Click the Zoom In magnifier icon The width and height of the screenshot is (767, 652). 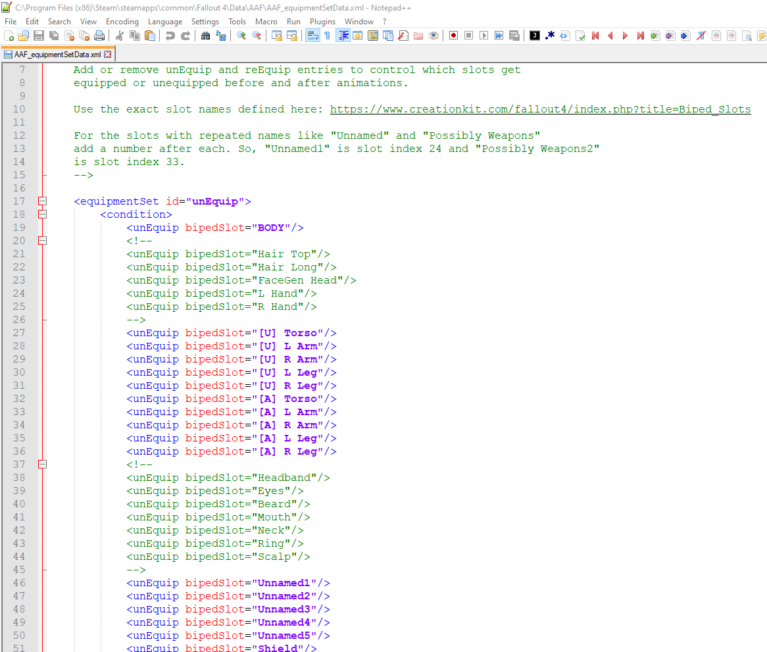click(241, 36)
